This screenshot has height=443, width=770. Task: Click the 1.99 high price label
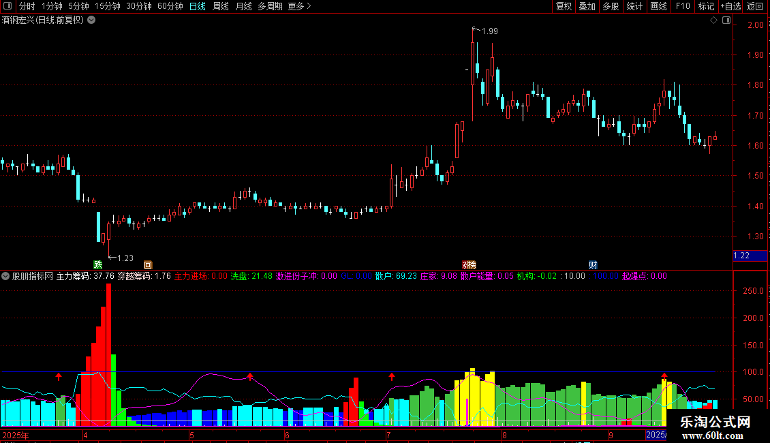pyautogui.click(x=490, y=31)
